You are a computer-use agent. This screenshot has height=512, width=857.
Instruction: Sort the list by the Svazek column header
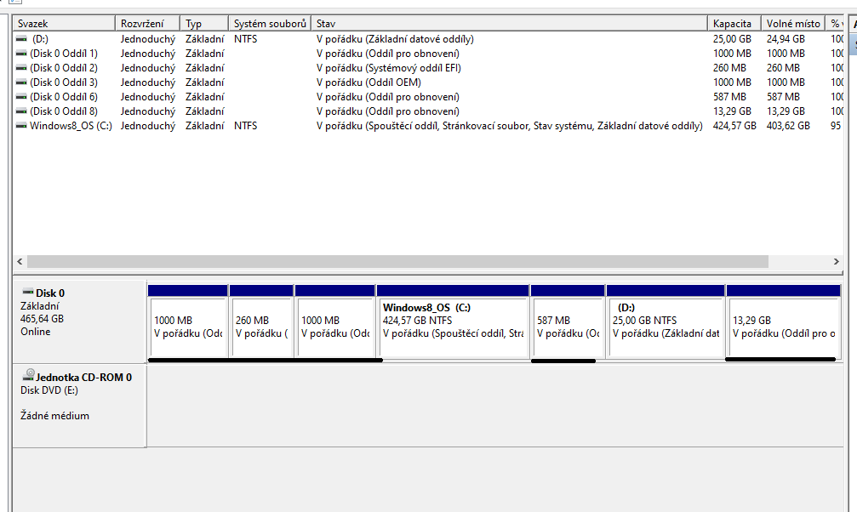click(x=64, y=24)
